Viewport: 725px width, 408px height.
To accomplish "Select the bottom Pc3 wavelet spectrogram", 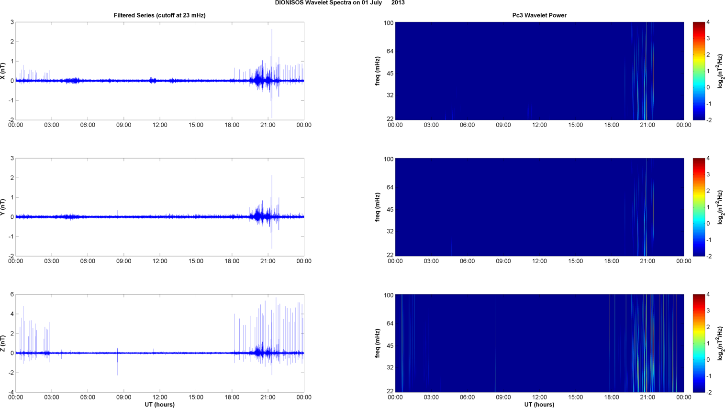I will 539,344.
